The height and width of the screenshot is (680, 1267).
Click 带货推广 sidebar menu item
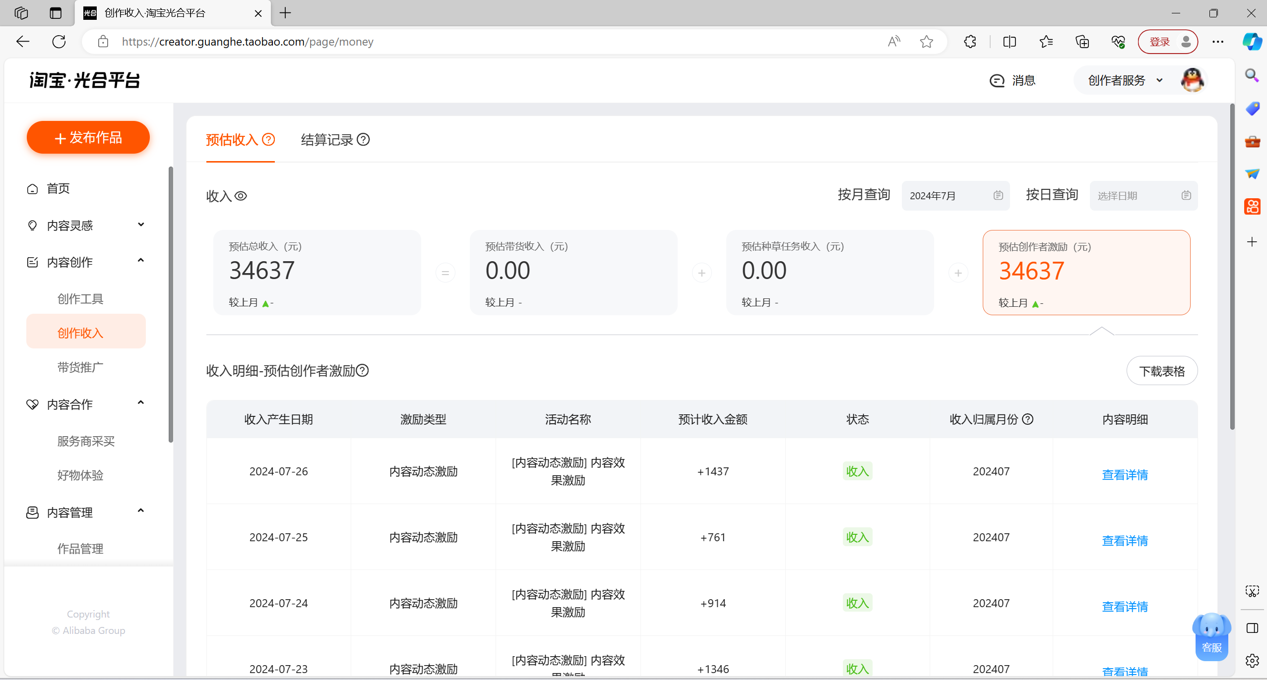(81, 367)
